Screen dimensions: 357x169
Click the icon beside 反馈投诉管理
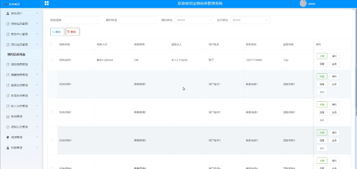click(x=8, y=96)
